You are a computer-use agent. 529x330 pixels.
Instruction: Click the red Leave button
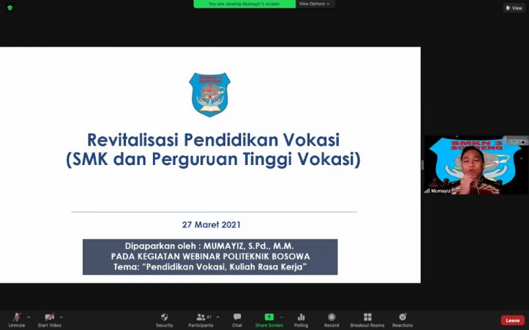click(512, 320)
